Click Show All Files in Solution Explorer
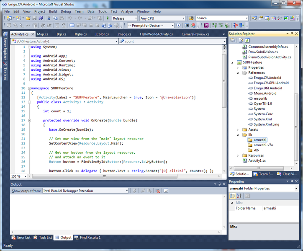 click(x=241, y=40)
